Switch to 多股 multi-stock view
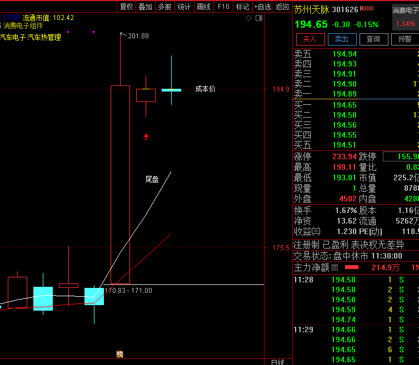 coord(164,7)
